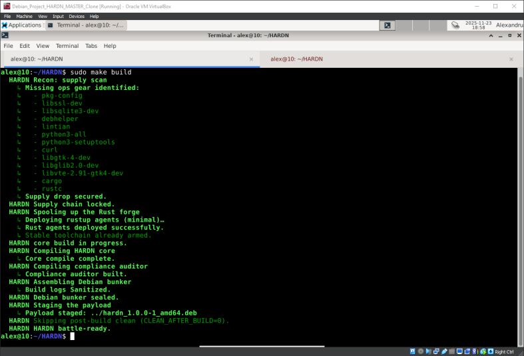
Task: Click the 'Stable toolchain already armed.' line
Action: point(89,235)
